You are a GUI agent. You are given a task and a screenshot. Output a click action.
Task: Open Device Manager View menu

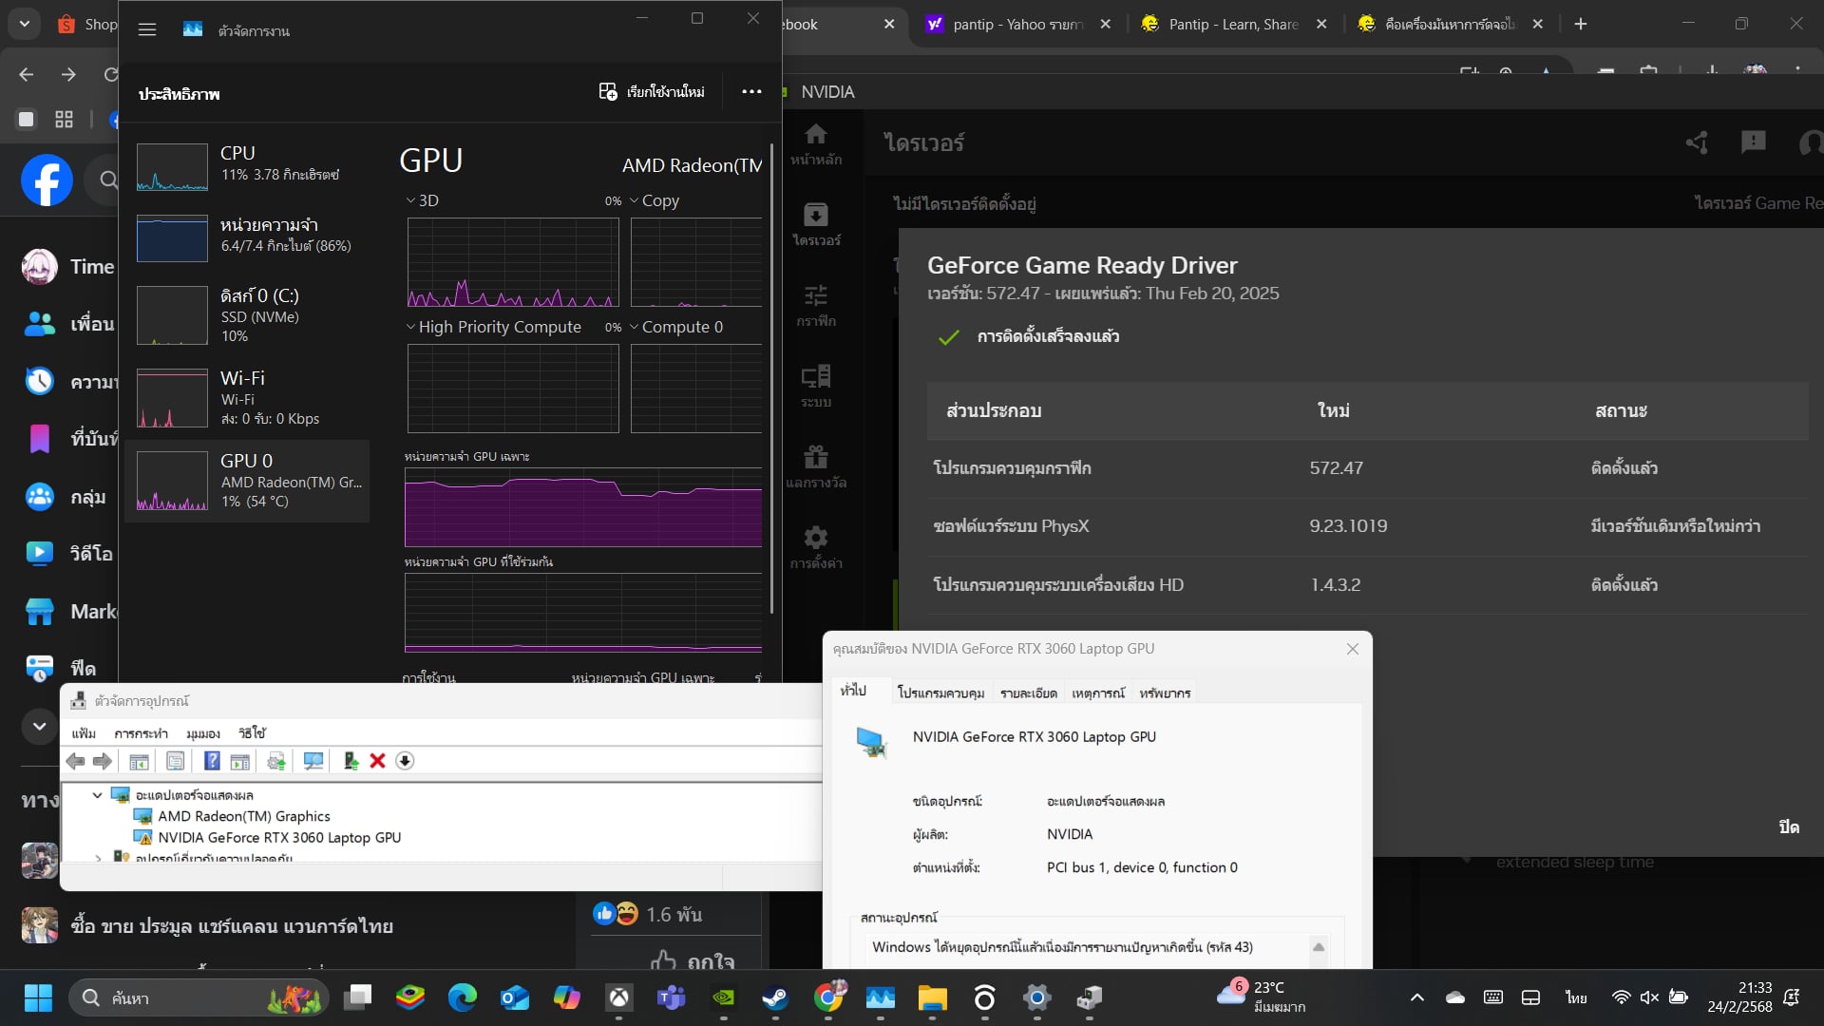click(x=203, y=733)
